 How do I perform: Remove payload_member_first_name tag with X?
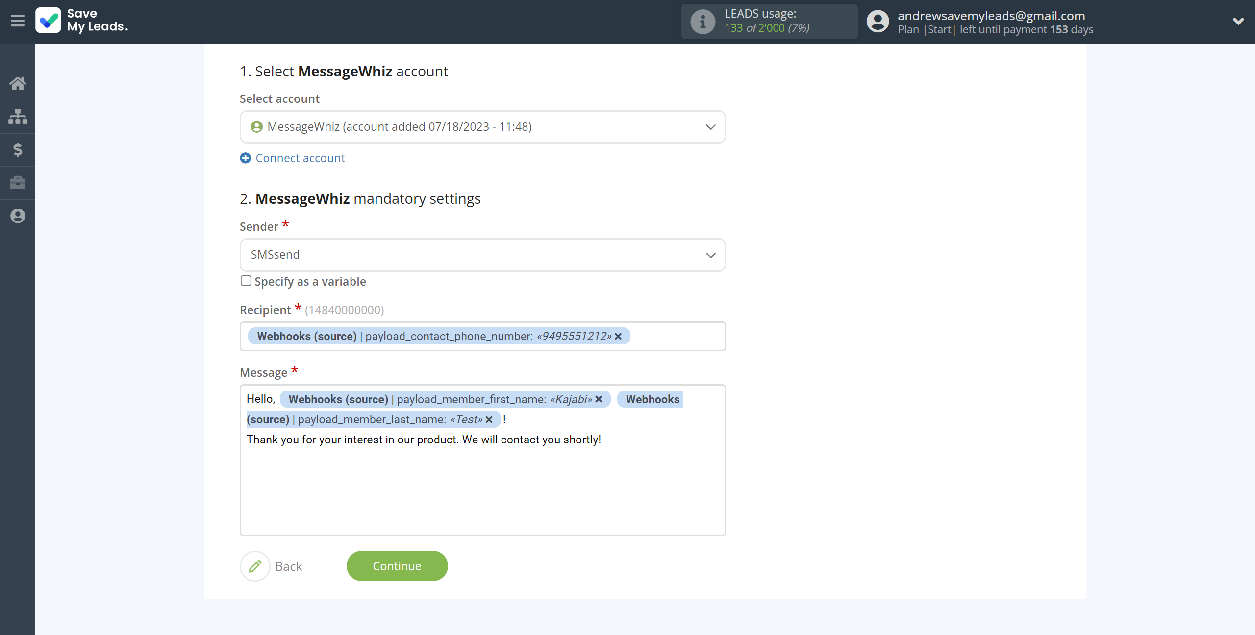click(x=600, y=399)
